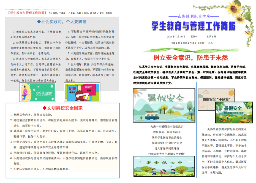Select the green forest 暑假安全 image
This screenshot has height=183, width=256.
(x=230, y=112)
